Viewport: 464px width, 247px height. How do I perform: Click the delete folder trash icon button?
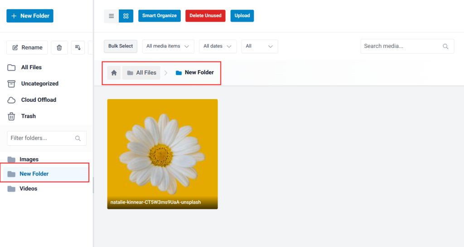59,47
